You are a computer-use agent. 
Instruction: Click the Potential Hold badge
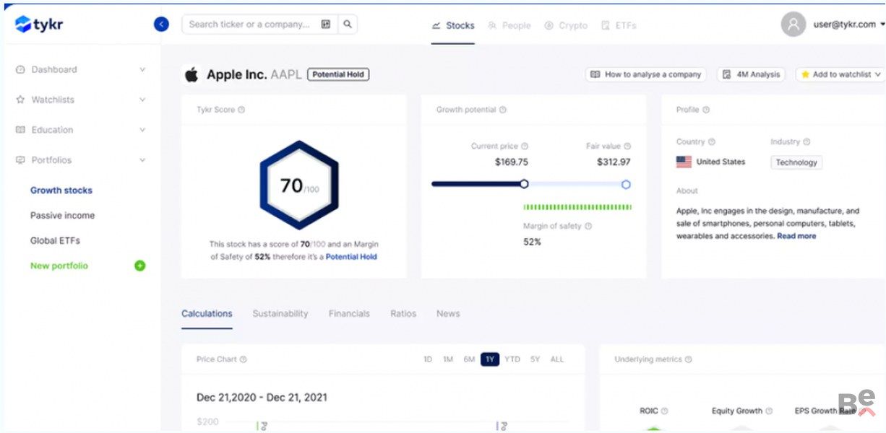click(x=338, y=74)
